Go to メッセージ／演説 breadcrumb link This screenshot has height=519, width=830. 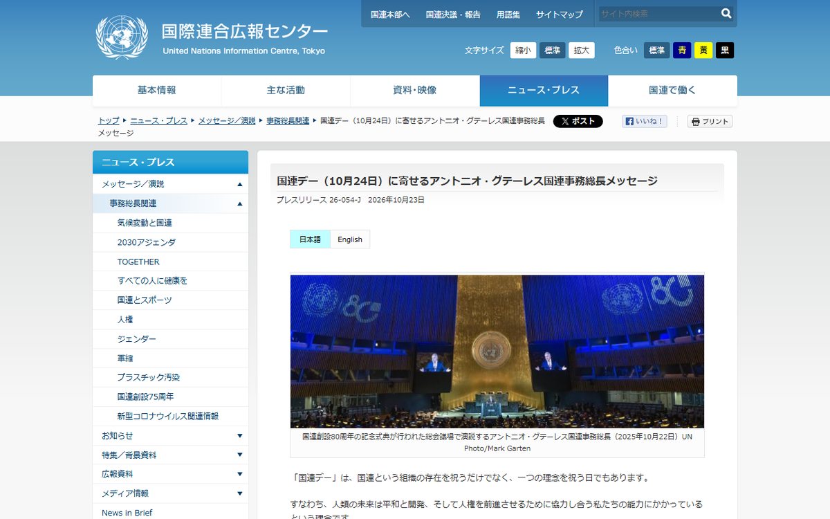(x=227, y=120)
